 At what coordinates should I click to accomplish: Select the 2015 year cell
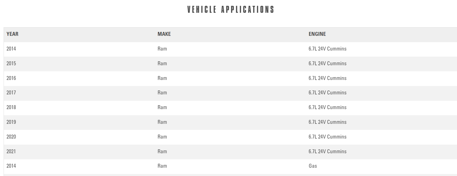[x=11, y=64]
